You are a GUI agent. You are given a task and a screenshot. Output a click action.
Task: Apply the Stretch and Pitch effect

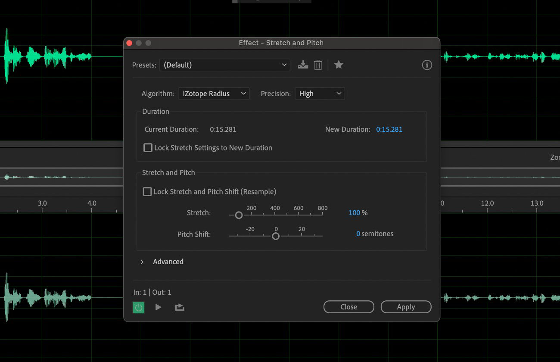[405, 307]
